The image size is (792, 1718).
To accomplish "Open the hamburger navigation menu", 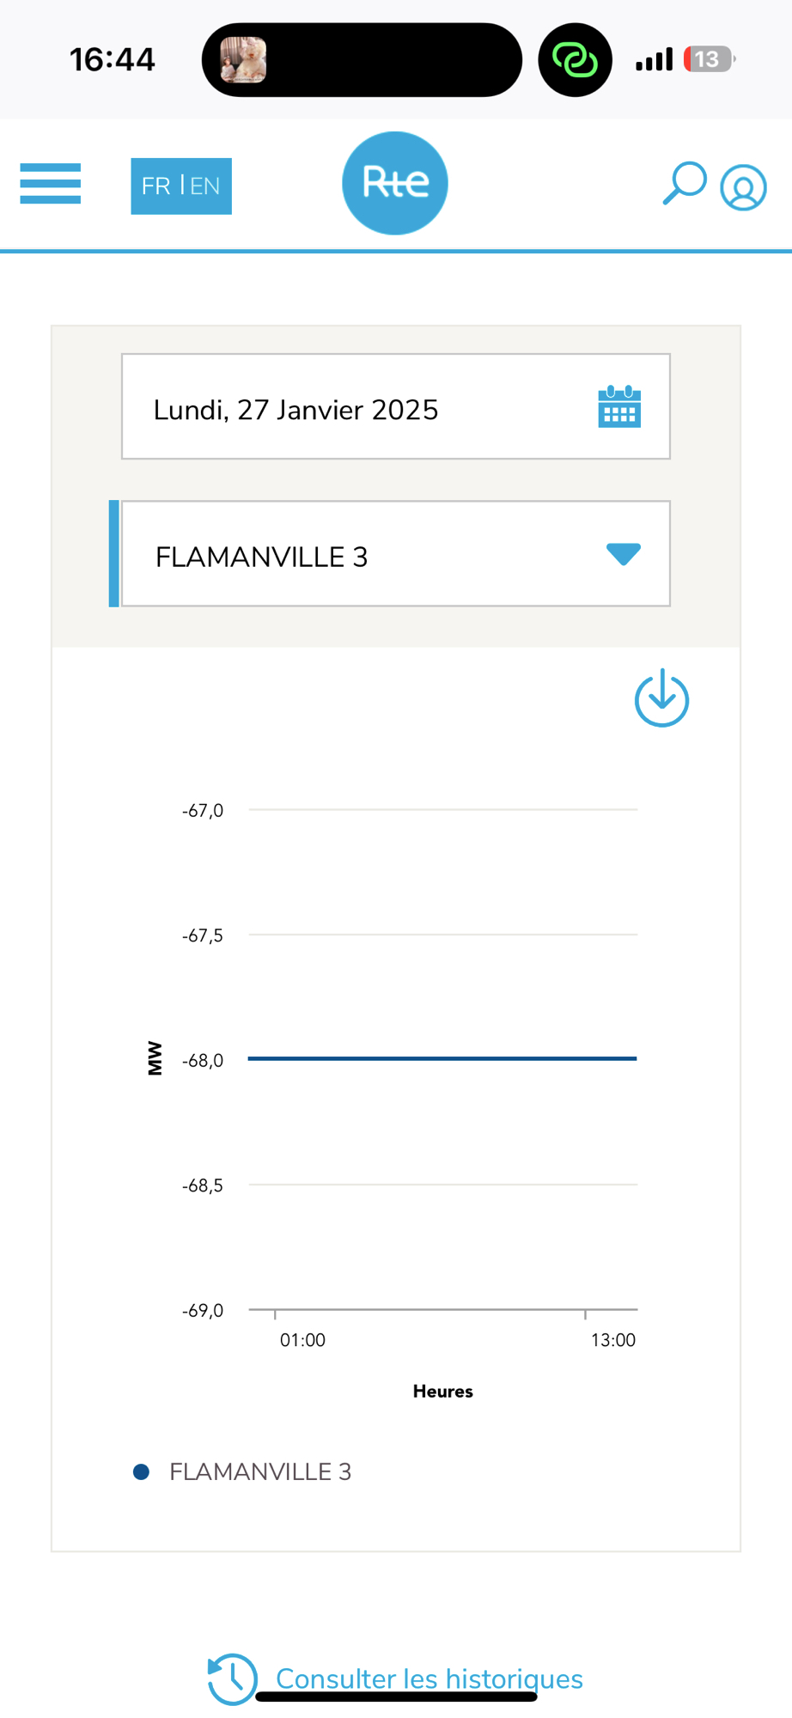I will click(51, 184).
